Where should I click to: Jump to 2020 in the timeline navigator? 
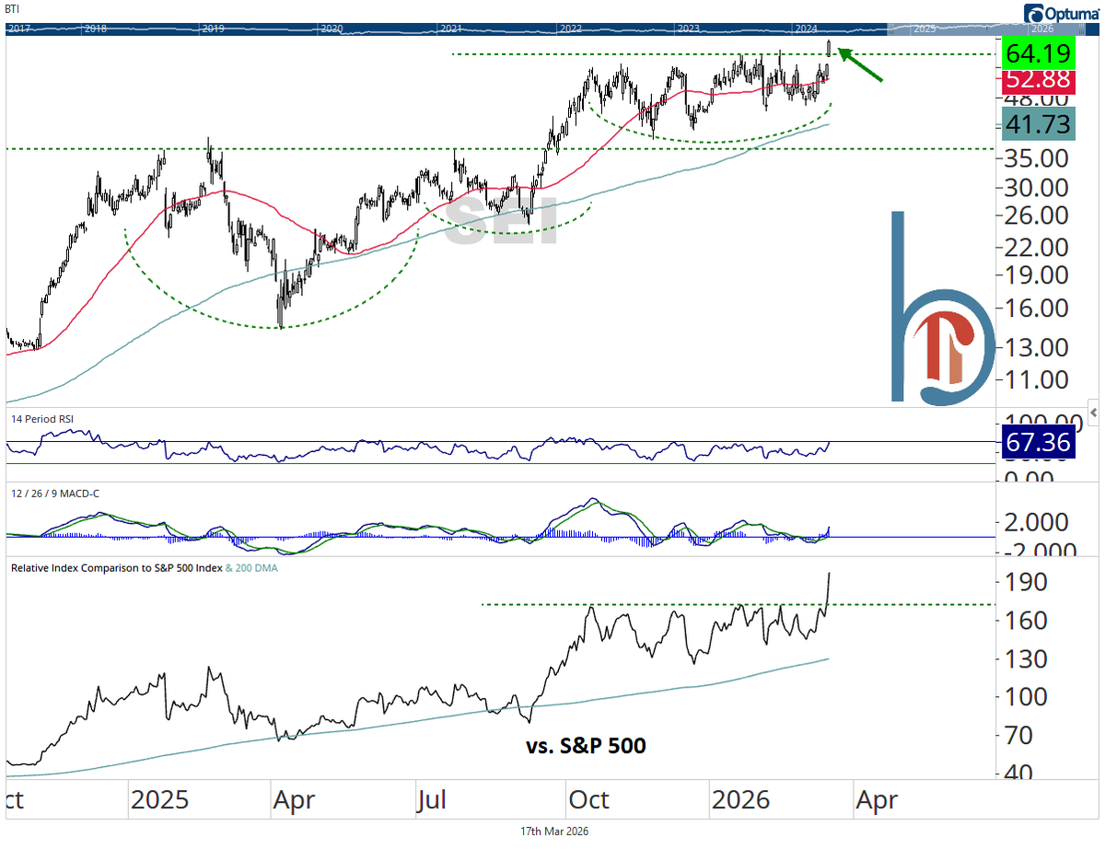tap(331, 29)
